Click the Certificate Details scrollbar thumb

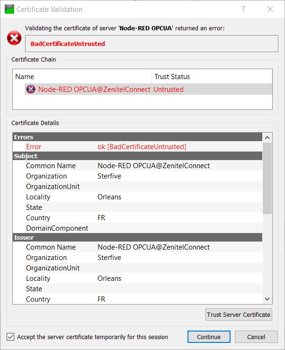(x=267, y=178)
